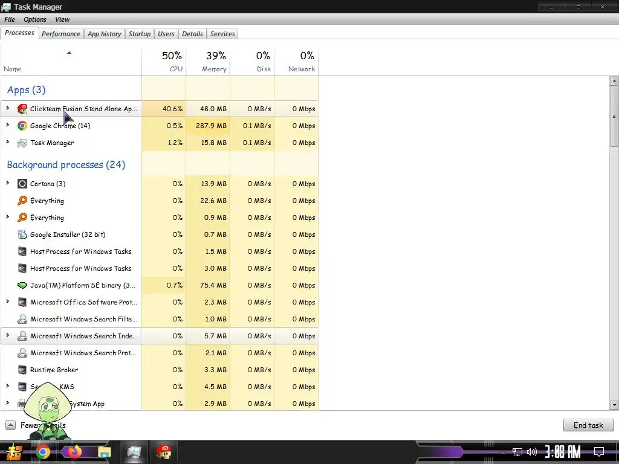Sort by the Disk column header
Viewport: 619px width, 464px height.
click(252, 62)
